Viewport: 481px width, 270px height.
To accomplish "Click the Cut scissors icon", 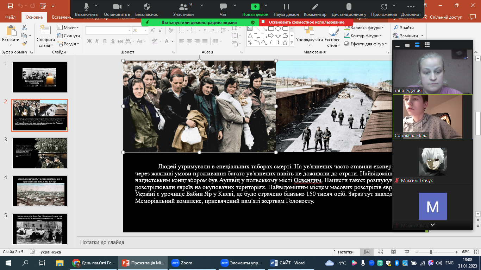I will pyautogui.click(x=24, y=27).
